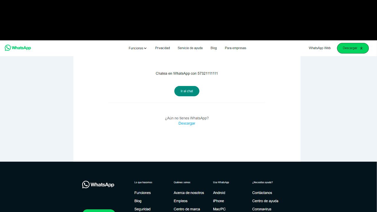The image size is (377, 212).
Task: Choose iPhone under Usa WhatsApp
Action: pos(218,201)
